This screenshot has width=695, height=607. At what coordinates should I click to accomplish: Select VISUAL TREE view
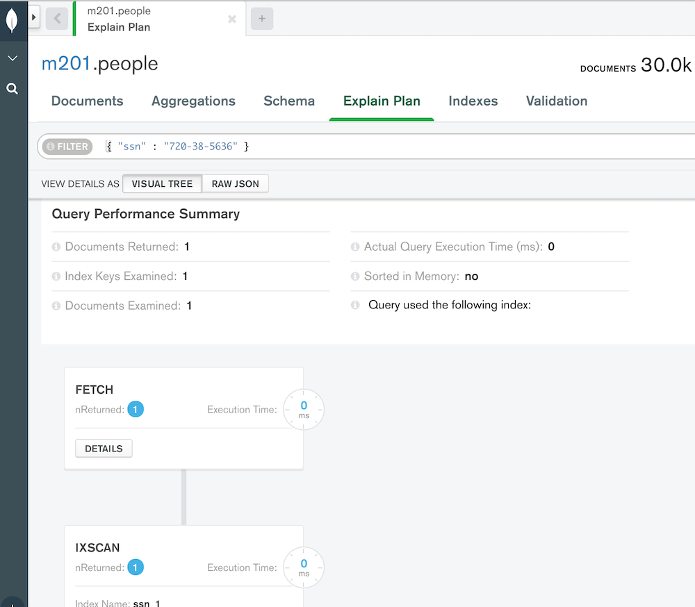click(x=162, y=184)
